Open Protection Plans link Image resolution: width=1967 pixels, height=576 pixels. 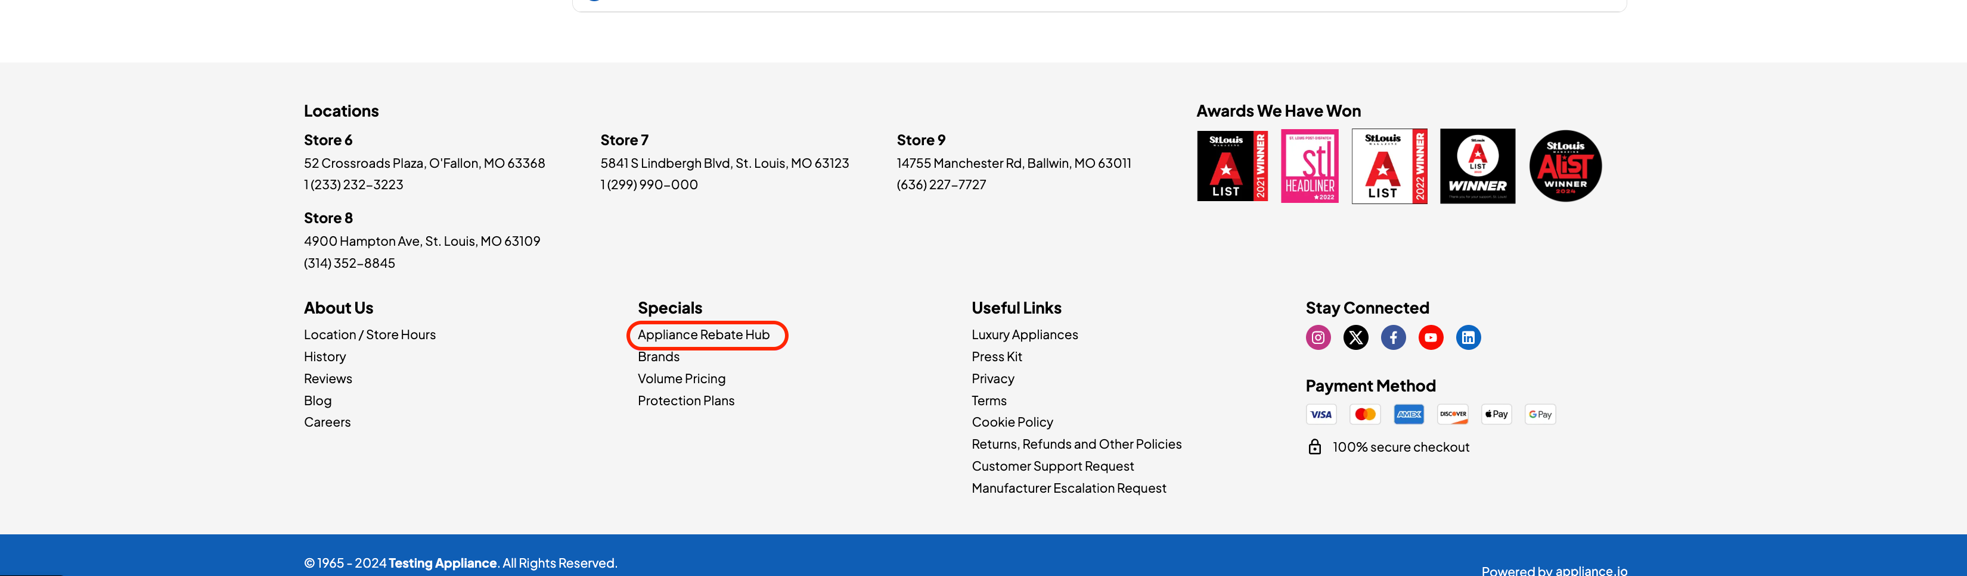pos(685,401)
